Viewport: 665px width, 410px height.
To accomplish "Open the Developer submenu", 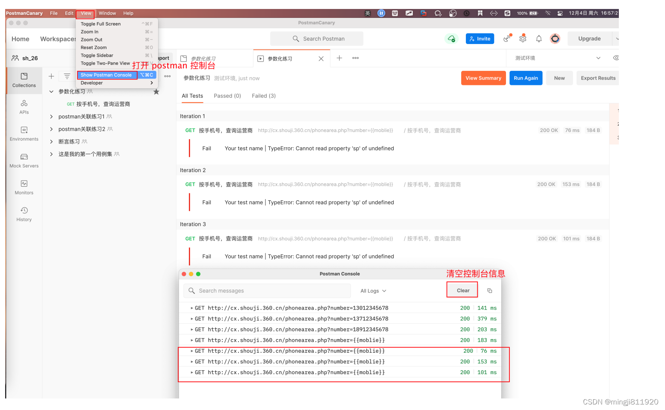I will click(x=117, y=83).
